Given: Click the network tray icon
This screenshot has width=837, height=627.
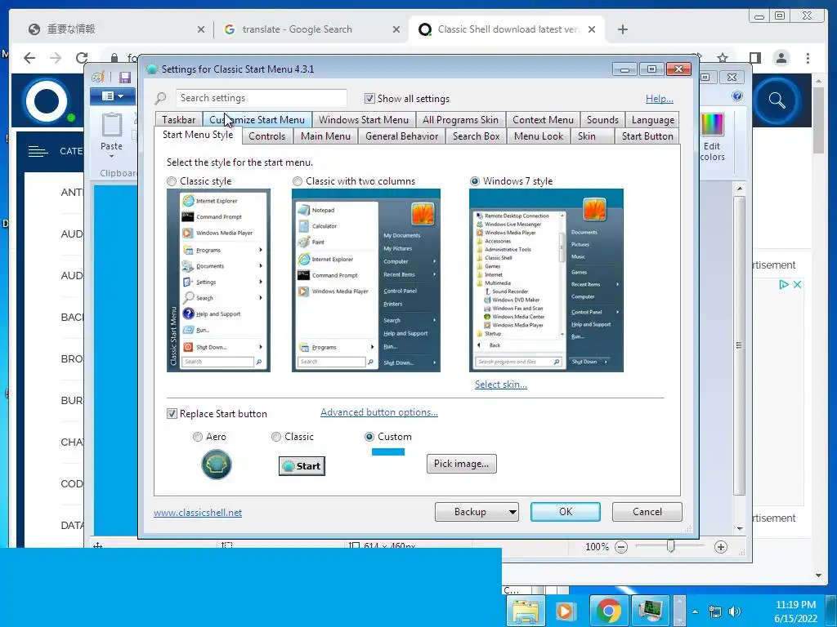Looking at the screenshot, I should tap(714, 611).
